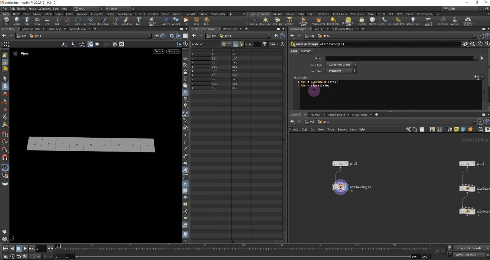This screenshot has height=260, width=490.
Task: Open the View dropdown in Geometry Spreadsheet
Action: (x=274, y=44)
